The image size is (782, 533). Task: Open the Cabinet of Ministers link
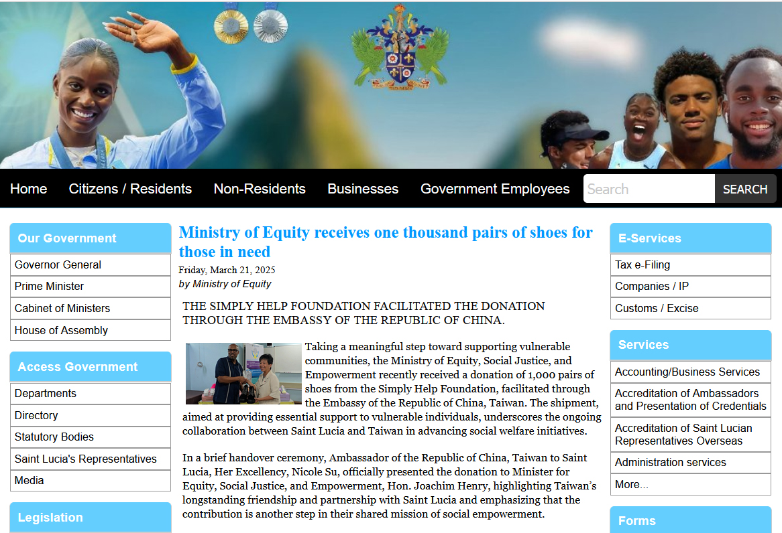[62, 308]
